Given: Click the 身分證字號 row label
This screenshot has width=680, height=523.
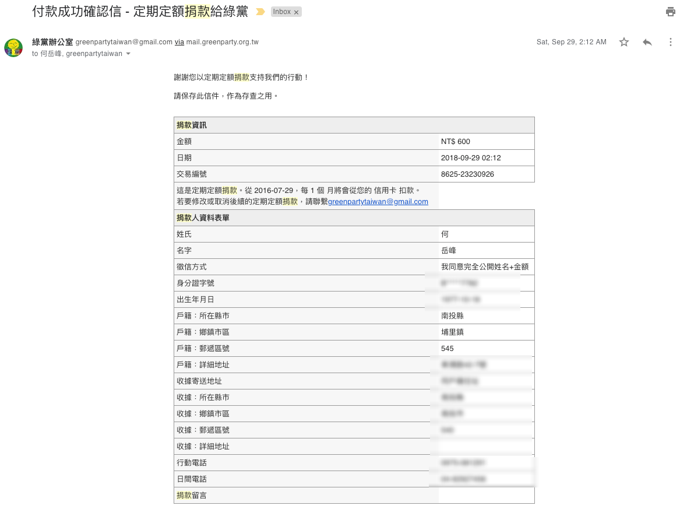Looking at the screenshot, I should 195,283.
